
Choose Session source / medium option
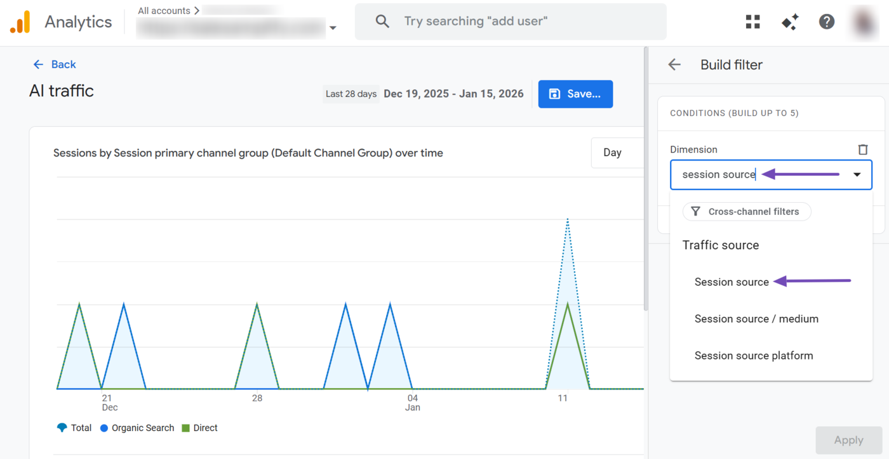click(x=756, y=319)
